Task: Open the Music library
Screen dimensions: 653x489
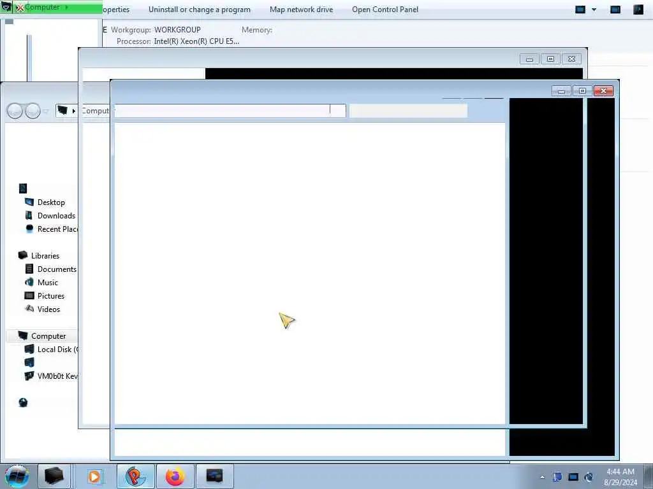Action: pyautogui.click(x=47, y=282)
